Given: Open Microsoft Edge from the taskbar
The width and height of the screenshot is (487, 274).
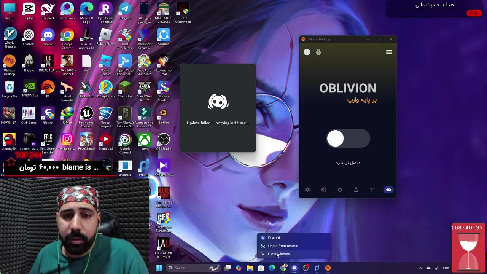Looking at the screenshot, I should click(x=272, y=268).
